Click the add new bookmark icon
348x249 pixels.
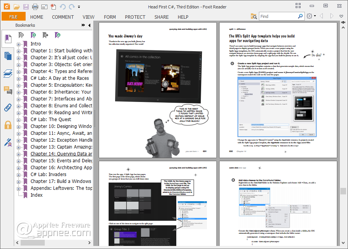click(x=33, y=35)
